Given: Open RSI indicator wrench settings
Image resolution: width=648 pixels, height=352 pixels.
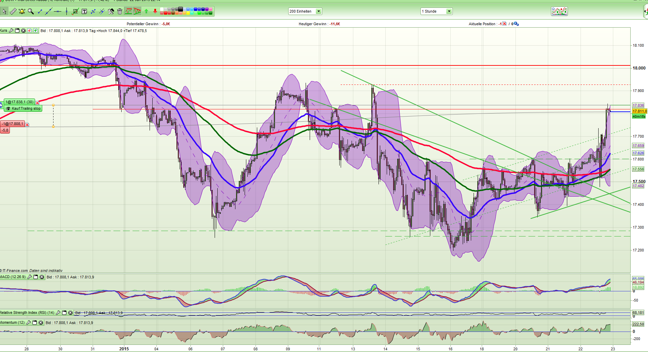Looking at the screenshot, I should (58, 313).
